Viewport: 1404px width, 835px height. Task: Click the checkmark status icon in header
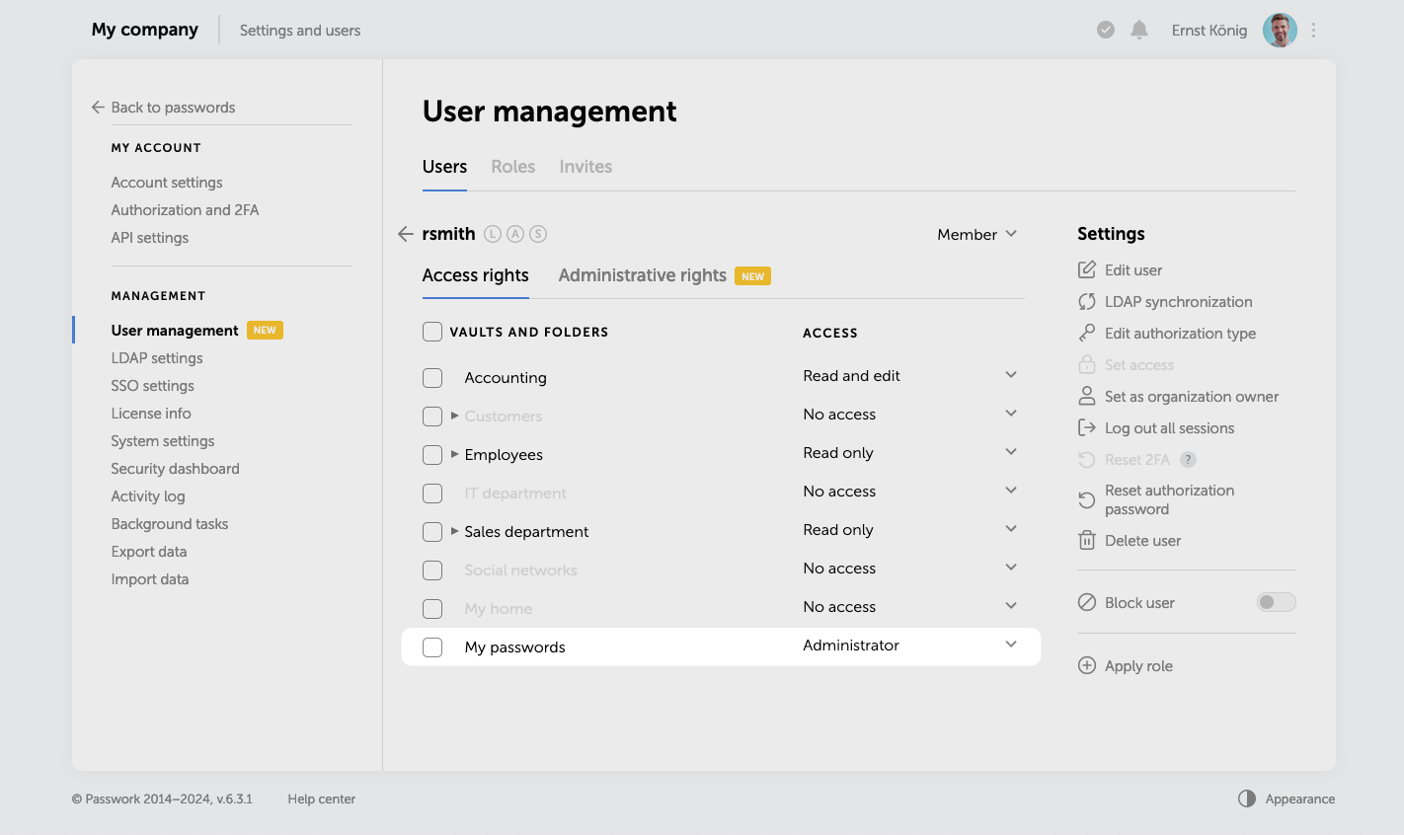(1106, 30)
